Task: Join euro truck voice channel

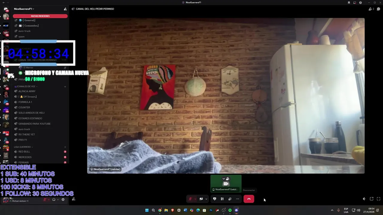Action: (40, 129)
